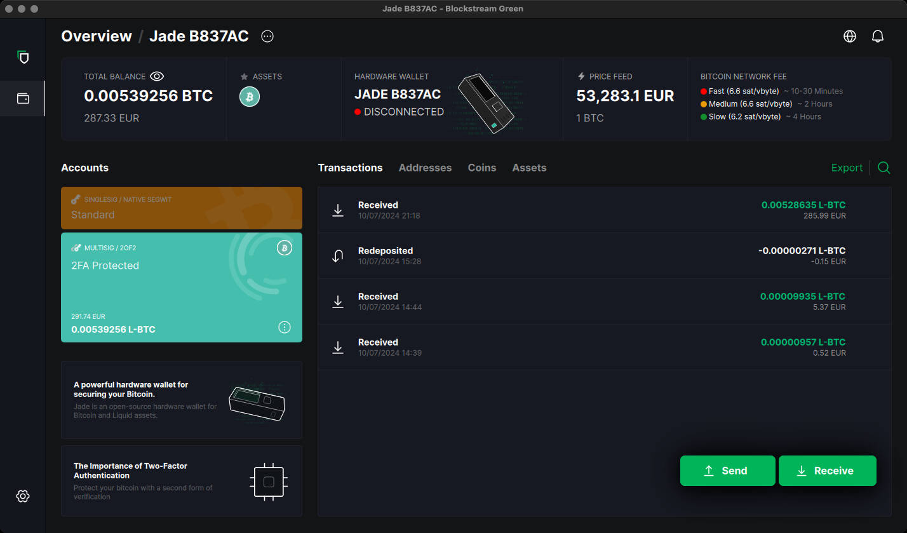Open network globe icon in header
The width and height of the screenshot is (907, 533).
pos(850,36)
